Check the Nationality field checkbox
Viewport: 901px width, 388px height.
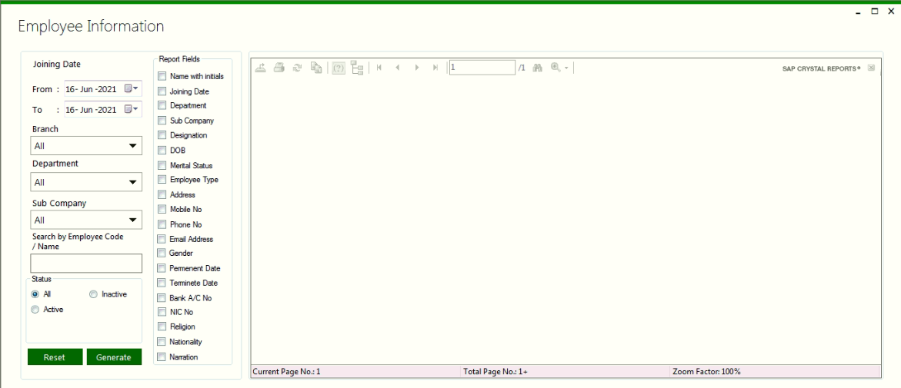point(162,342)
